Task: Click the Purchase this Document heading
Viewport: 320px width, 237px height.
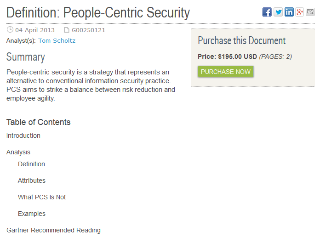Action: [242, 40]
